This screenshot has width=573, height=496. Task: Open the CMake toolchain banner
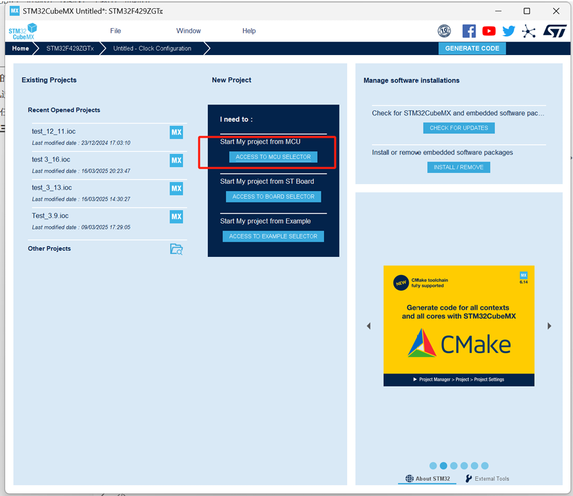tap(459, 326)
